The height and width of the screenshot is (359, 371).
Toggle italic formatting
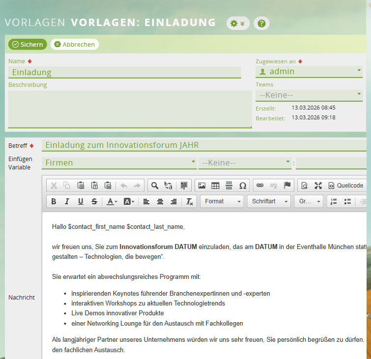point(67,201)
